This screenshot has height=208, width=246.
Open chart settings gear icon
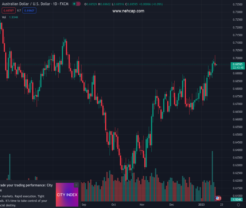point(238,205)
